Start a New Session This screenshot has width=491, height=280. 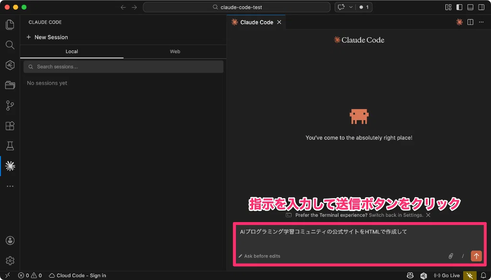[x=47, y=37]
